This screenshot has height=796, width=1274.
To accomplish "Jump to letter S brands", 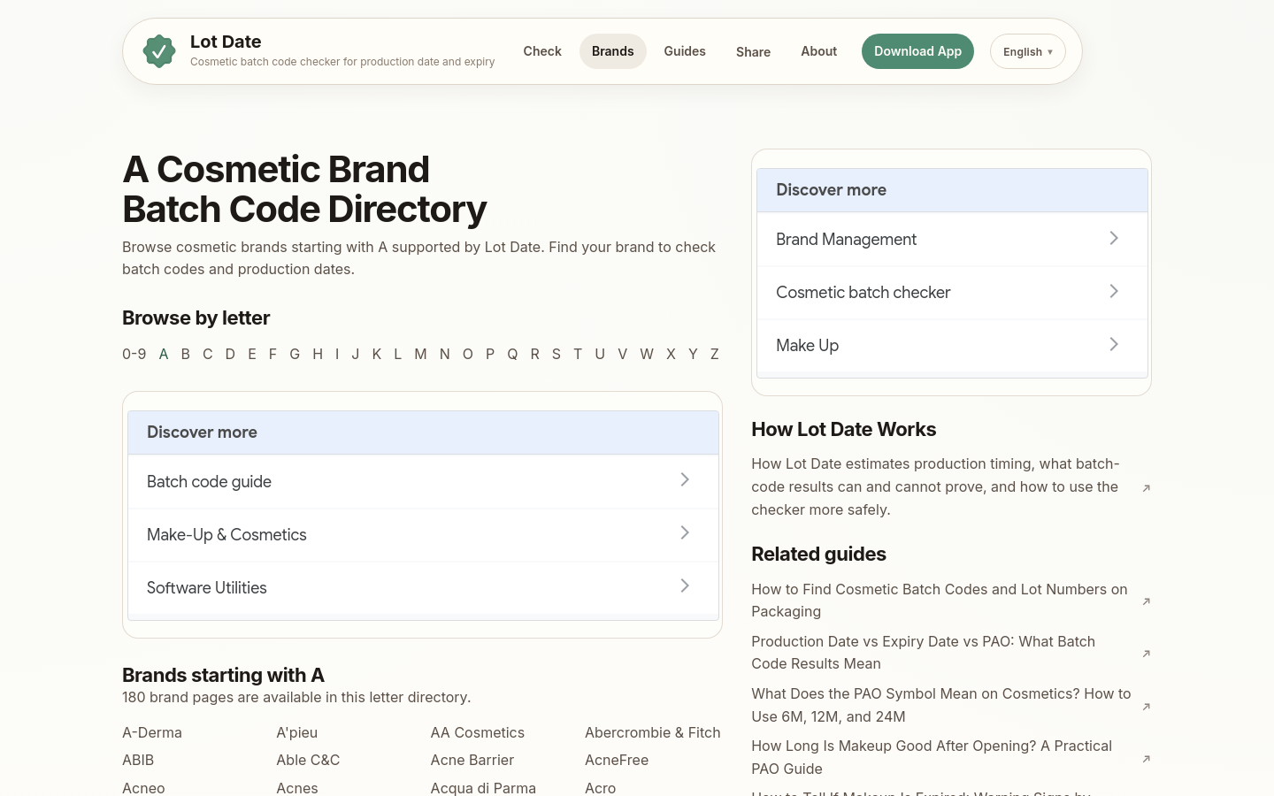I will click(556, 354).
